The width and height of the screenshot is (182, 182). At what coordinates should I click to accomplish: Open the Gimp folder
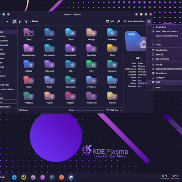[112, 50]
